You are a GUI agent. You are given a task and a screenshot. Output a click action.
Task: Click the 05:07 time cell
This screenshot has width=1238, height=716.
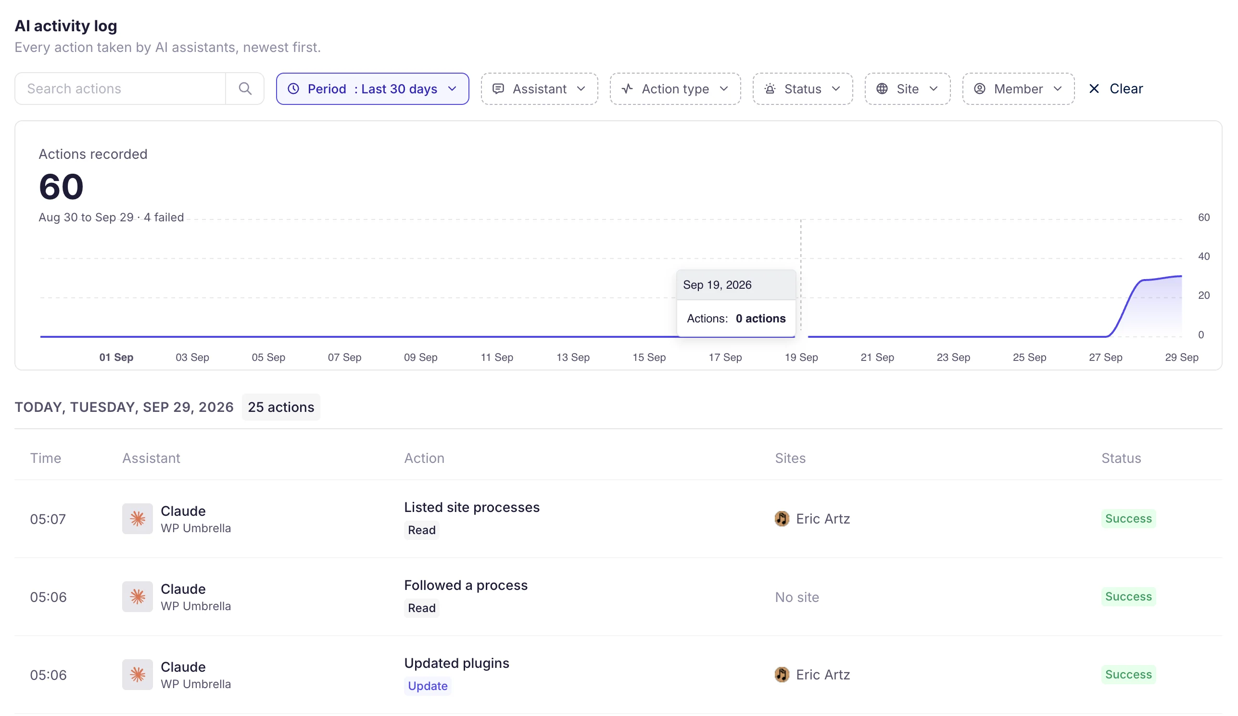point(48,519)
